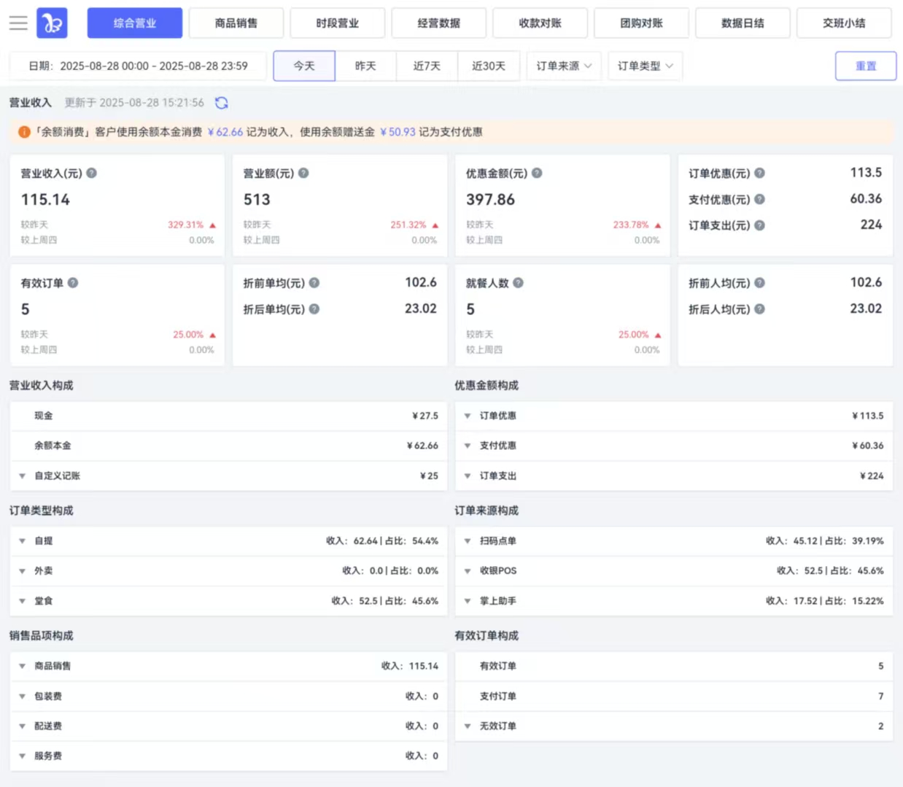Switch to the 综合营业 tab

point(135,23)
